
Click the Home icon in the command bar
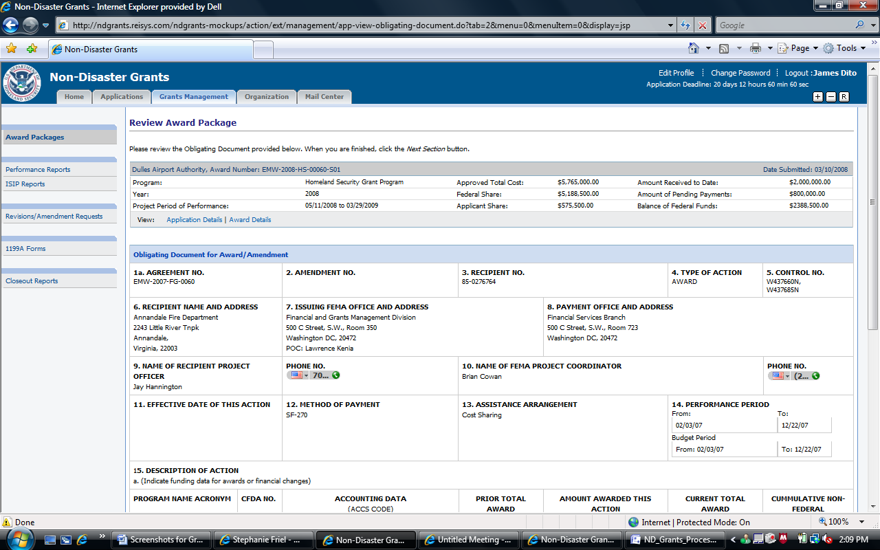point(694,48)
